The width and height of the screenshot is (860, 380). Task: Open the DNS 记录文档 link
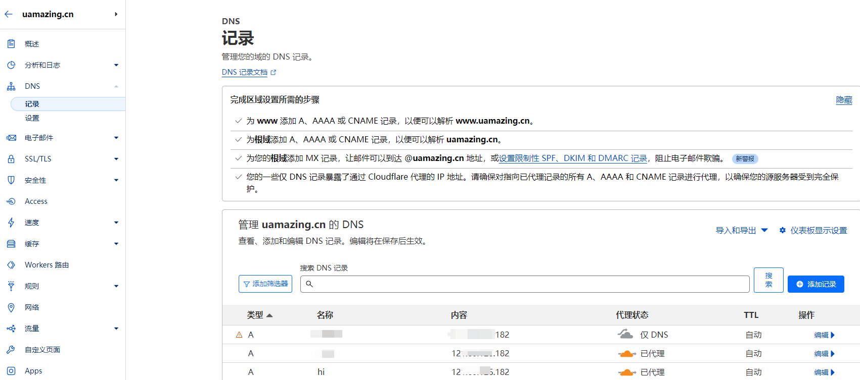click(245, 72)
